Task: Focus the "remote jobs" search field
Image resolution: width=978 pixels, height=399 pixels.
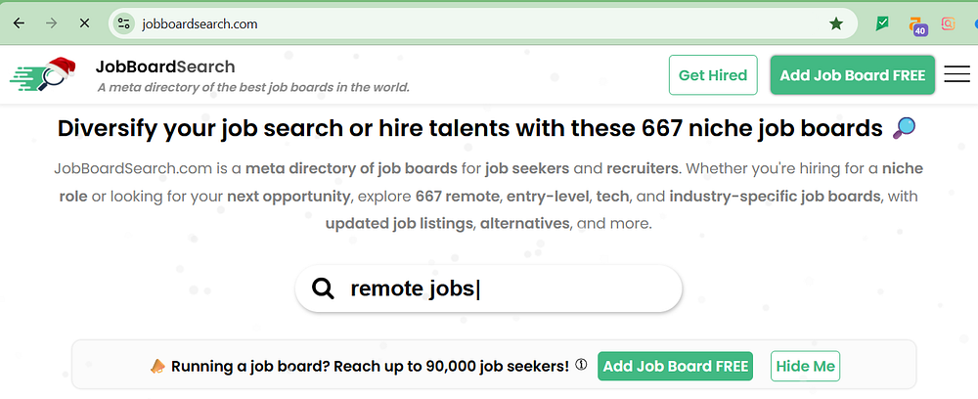Action: (509, 288)
